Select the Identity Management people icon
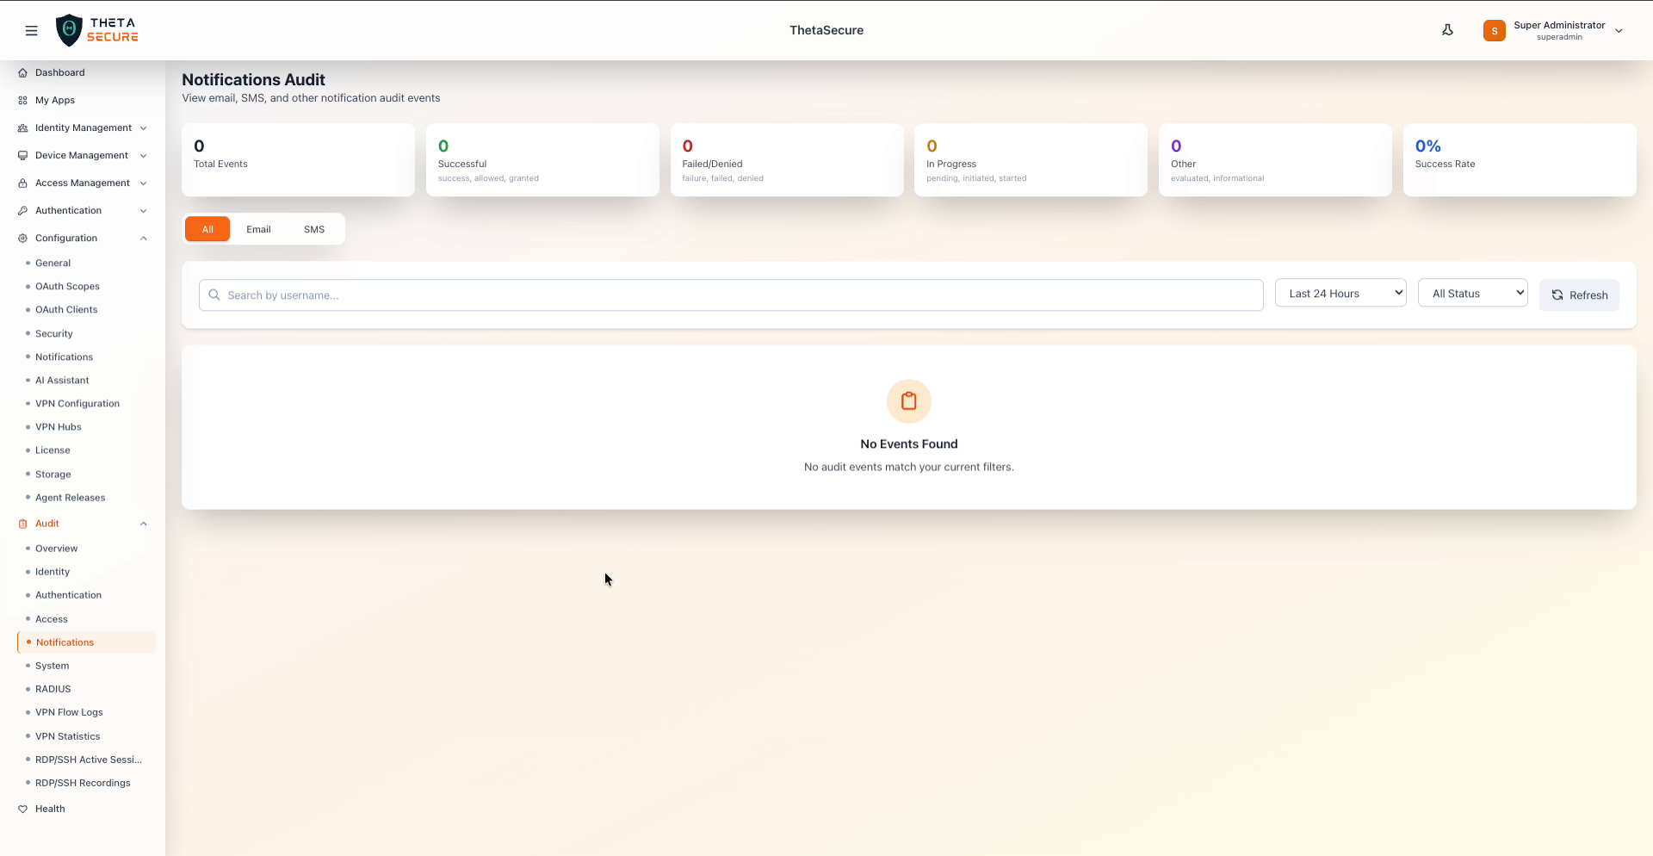This screenshot has width=1653, height=856. point(22,127)
